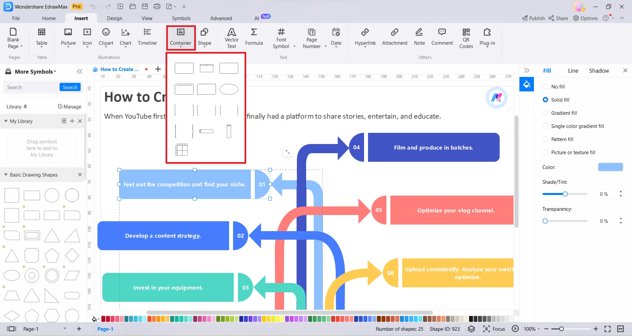This screenshot has height=336, width=632.
Task: Open the Plug-in menu
Action: 487,38
